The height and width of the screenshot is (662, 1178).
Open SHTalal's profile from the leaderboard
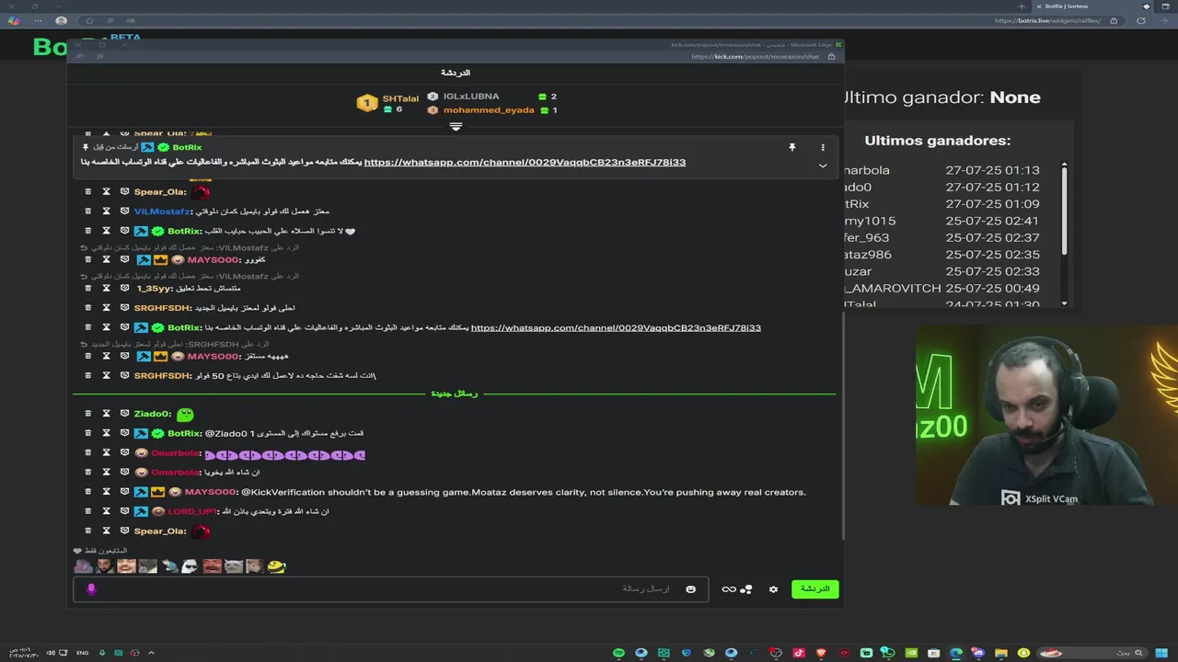click(x=400, y=98)
